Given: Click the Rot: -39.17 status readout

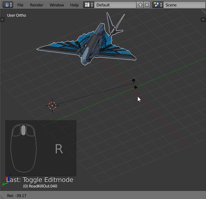Looking at the screenshot, I should [x=17, y=196].
